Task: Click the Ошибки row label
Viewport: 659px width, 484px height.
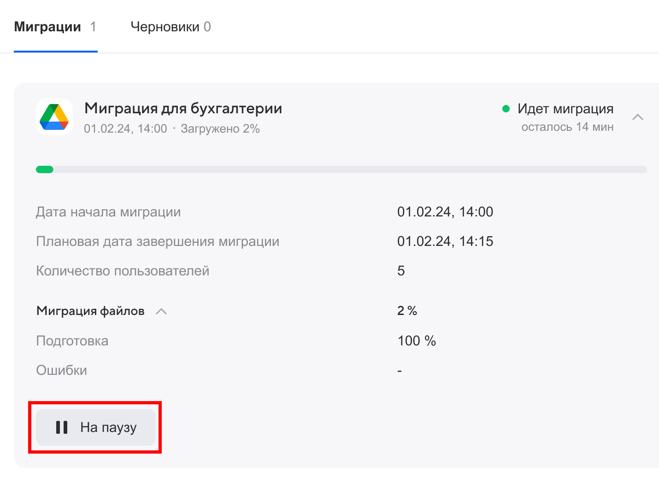Action: 62,370
